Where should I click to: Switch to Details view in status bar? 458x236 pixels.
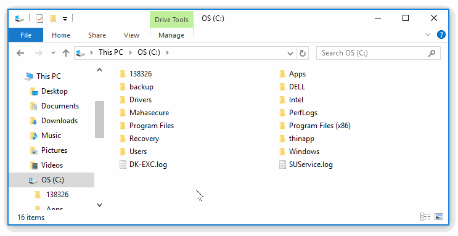pyautogui.click(x=425, y=217)
